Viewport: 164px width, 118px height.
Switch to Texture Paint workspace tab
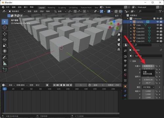86,8
